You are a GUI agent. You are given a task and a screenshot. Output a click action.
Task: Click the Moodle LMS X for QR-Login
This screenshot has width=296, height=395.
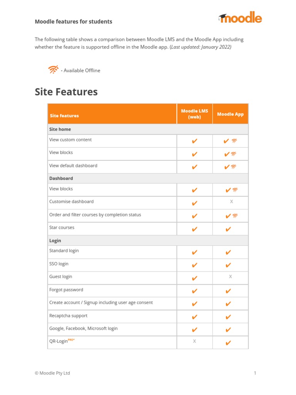pos(194,341)
